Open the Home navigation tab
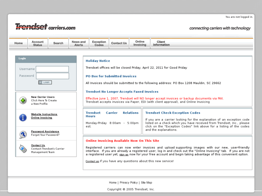262x196 pixels. (x=18, y=43)
